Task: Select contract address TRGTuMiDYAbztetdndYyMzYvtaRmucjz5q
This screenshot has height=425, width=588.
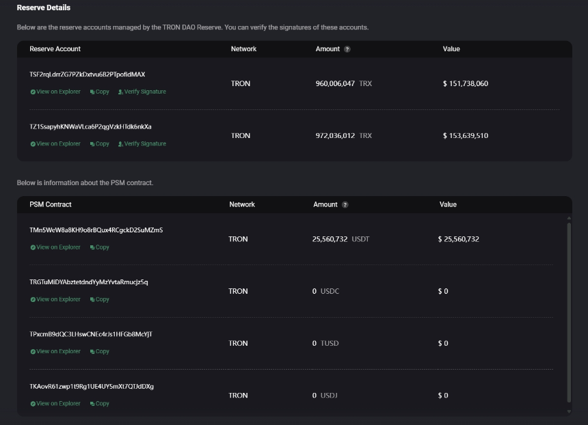Action: [x=89, y=282]
